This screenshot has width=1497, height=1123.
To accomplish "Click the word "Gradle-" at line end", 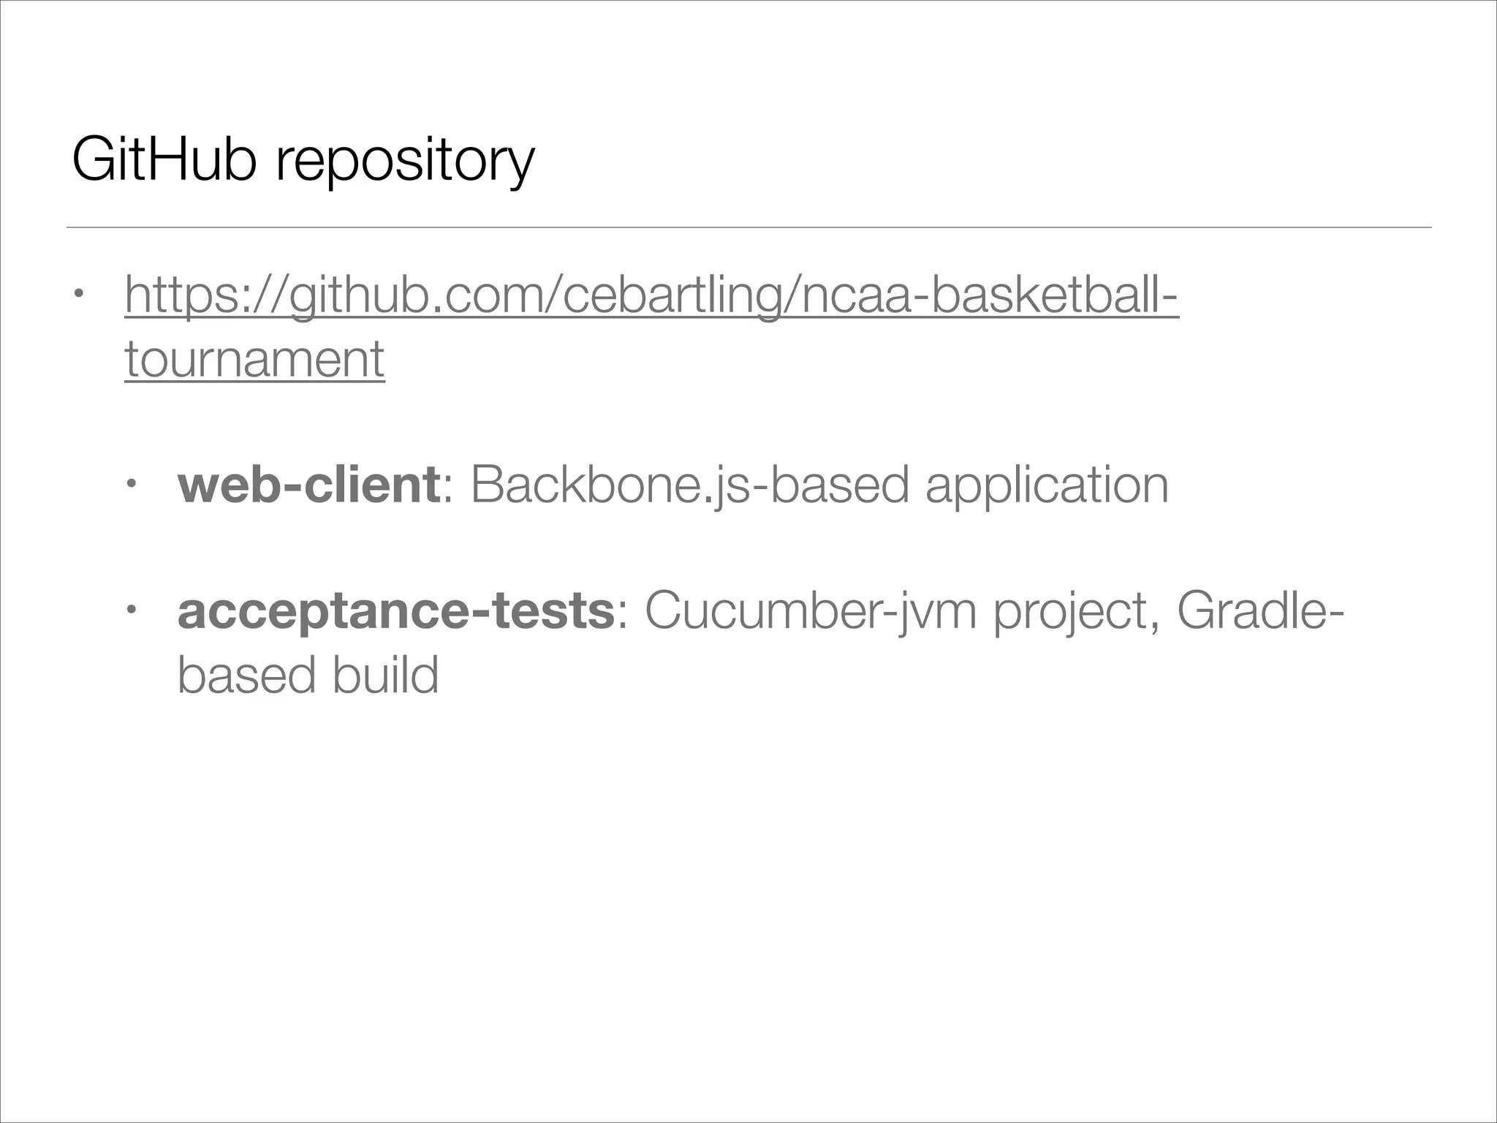I will [1259, 610].
